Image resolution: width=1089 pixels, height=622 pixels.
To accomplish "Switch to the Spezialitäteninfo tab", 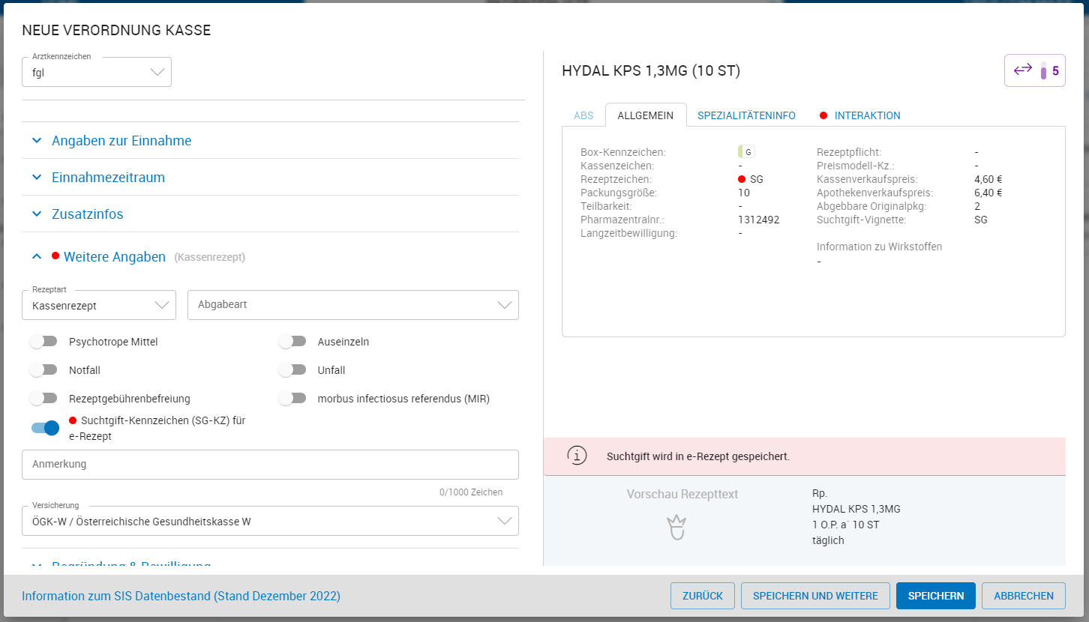I will coord(746,115).
